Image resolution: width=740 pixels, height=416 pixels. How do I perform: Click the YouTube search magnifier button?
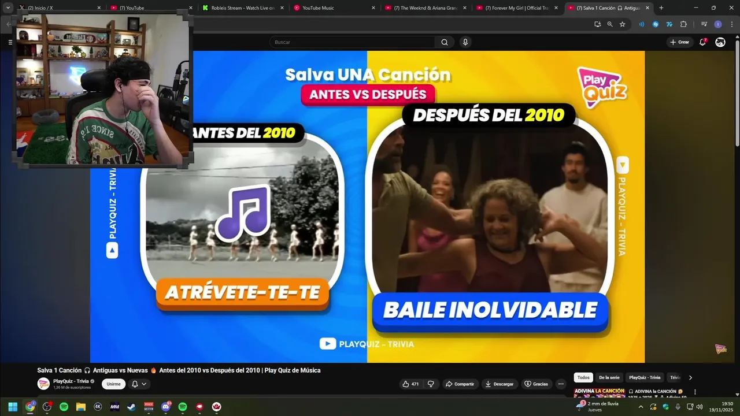tap(445, 42)
